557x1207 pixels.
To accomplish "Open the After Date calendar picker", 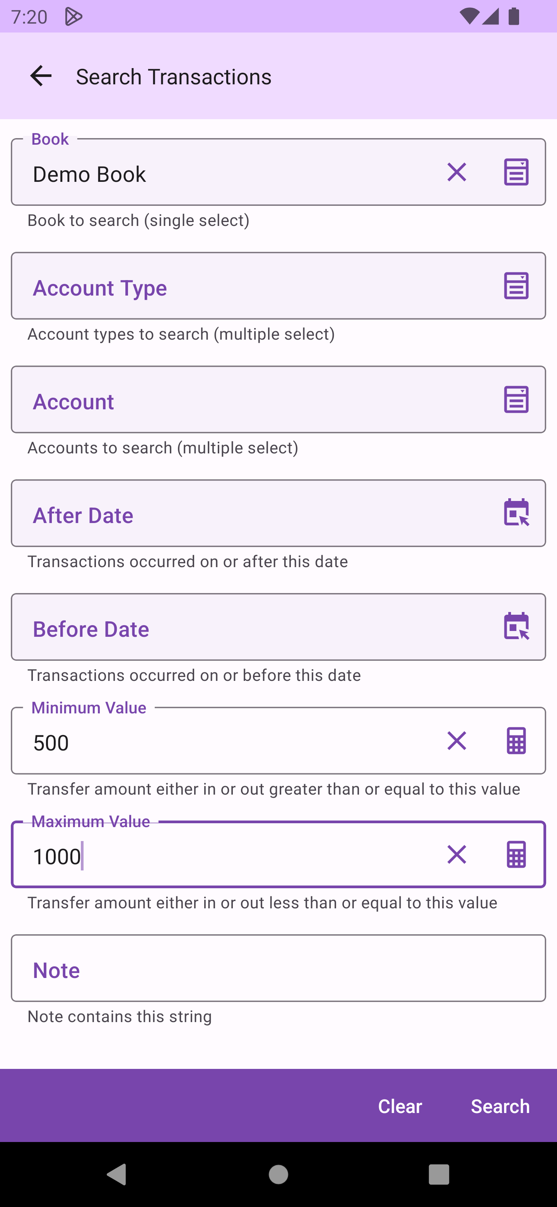I will point(516,513).
